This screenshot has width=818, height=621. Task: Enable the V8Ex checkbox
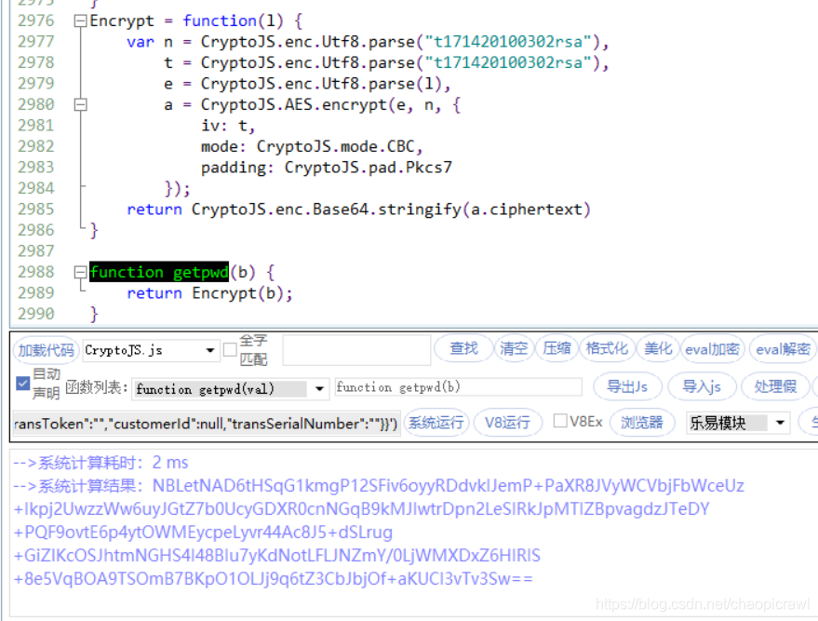click(x=560, y=421)
